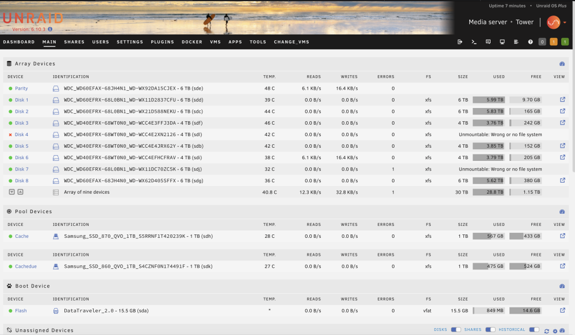Open the dropdown caret beside the avatar
Viewport: 575px width, 335px height.
click(565, 23)
